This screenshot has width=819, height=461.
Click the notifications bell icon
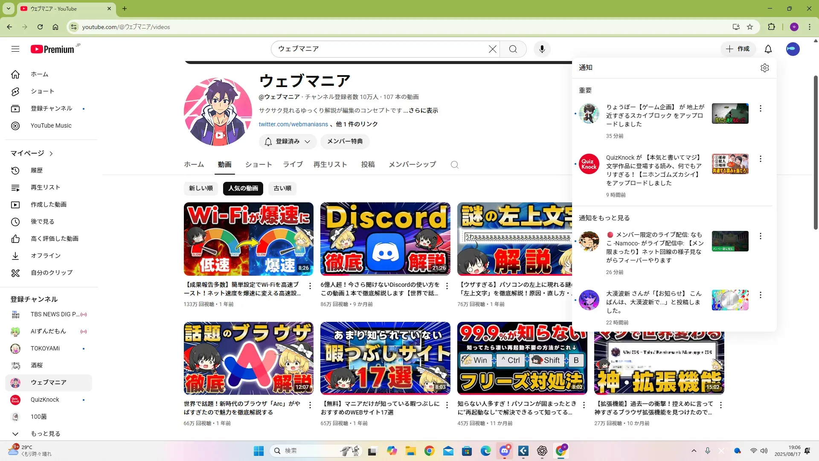pyautogui.click(x=768, y=49)
